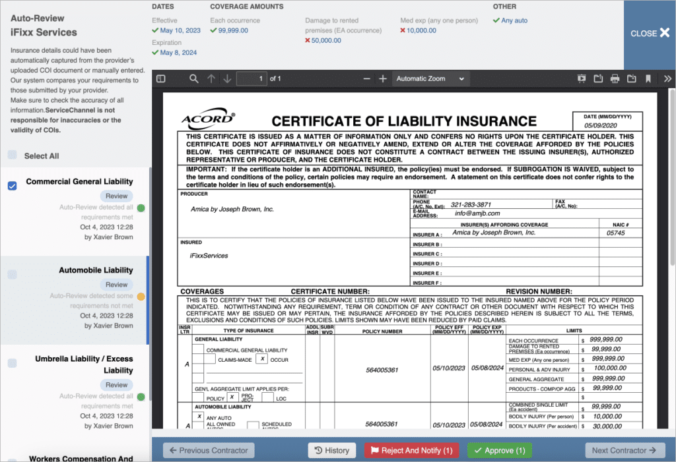Toggle the PDF viewer sidebar
This screenshot has width=676, height=462.
[160, 79]
